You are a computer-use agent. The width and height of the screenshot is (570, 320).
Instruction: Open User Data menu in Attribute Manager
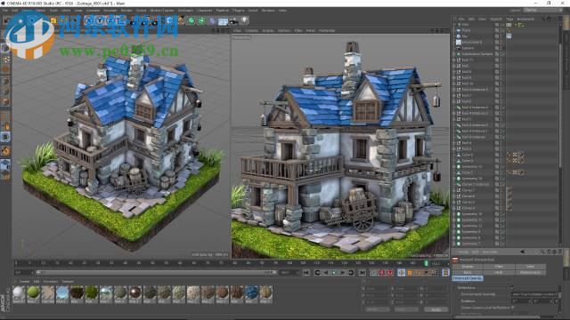[490, 252]
